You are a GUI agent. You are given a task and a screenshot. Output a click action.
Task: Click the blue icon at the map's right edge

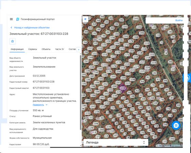pos(187,78)
